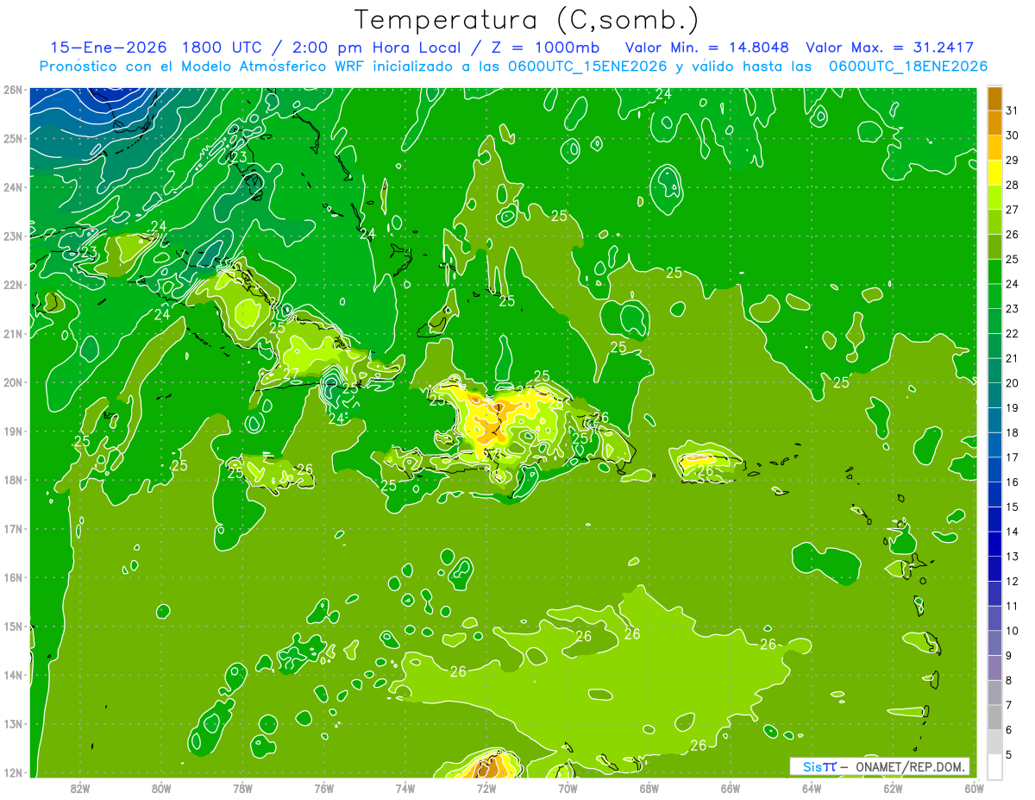This screenshot has width=1035, height=800.
Task: Click longitude axis label 70W
Action: pyautogui.click(x=568, y=788)
